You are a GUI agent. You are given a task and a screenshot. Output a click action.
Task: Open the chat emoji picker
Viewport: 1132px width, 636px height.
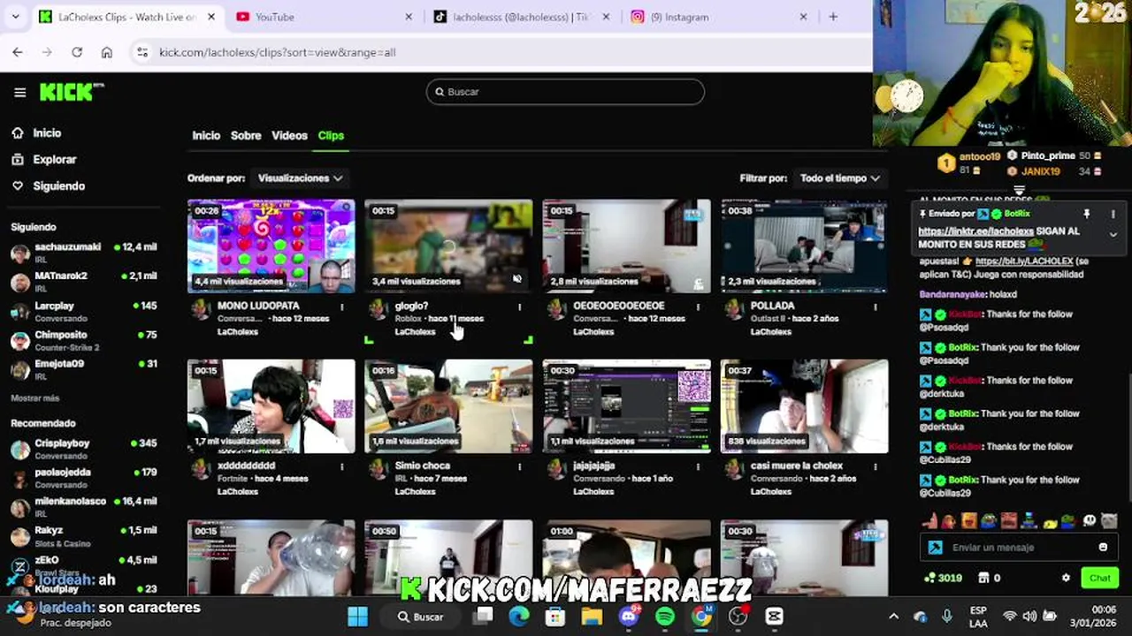tap(1103, 548)
